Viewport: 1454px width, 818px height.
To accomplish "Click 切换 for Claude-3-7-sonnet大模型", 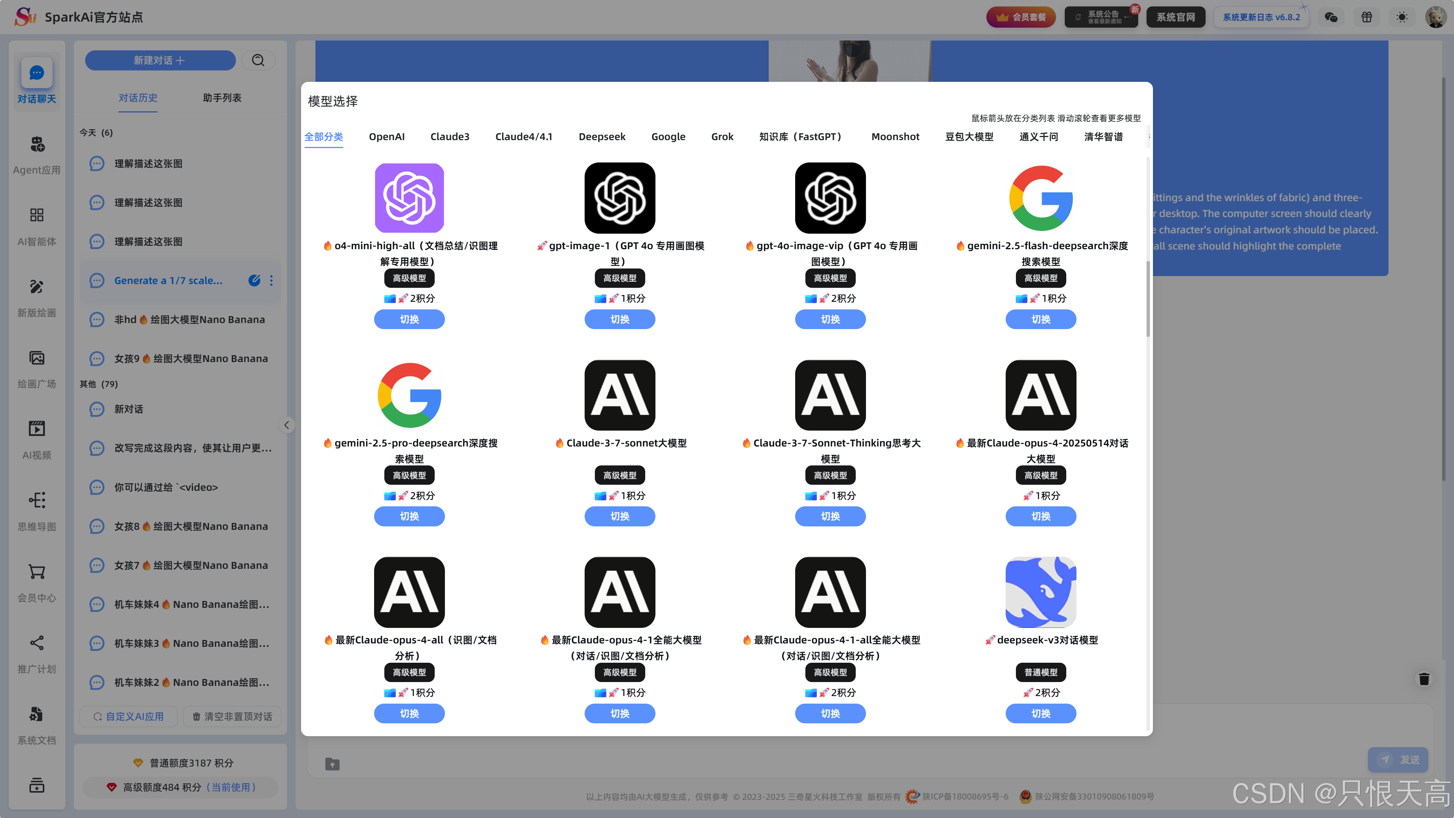I will (620, 517).
